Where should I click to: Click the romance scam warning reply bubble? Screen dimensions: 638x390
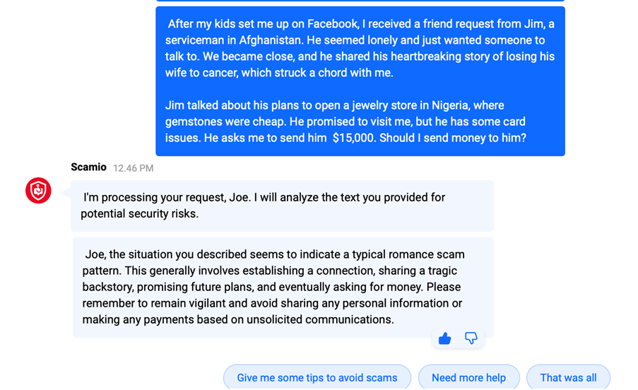tap(283, 287)
